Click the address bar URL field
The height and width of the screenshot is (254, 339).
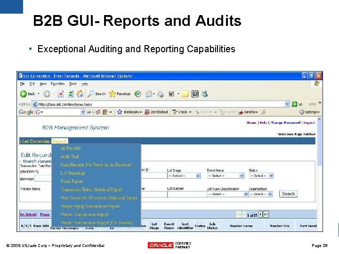[x=161, y=104]
